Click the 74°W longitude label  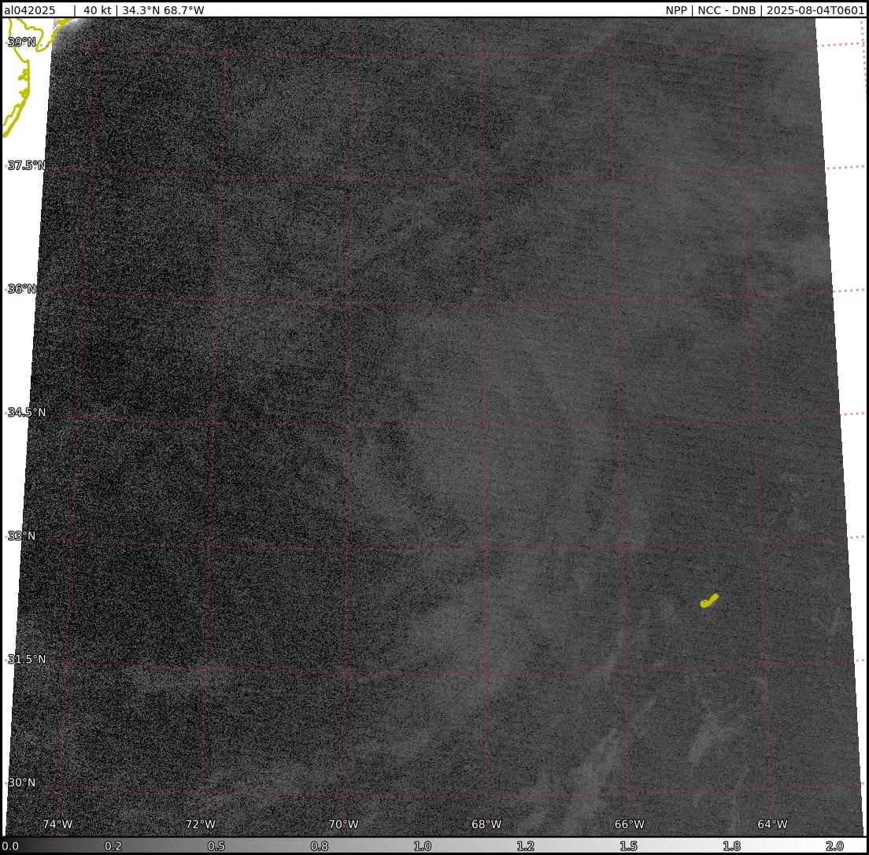point(57,824)
